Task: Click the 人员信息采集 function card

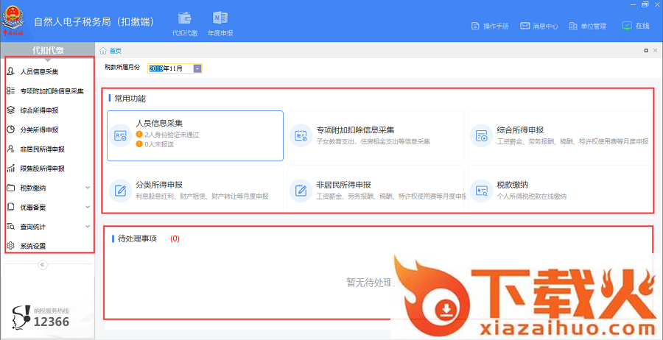Action: [195, 135]
